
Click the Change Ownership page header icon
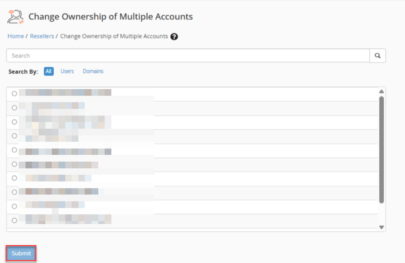(15, 17)
